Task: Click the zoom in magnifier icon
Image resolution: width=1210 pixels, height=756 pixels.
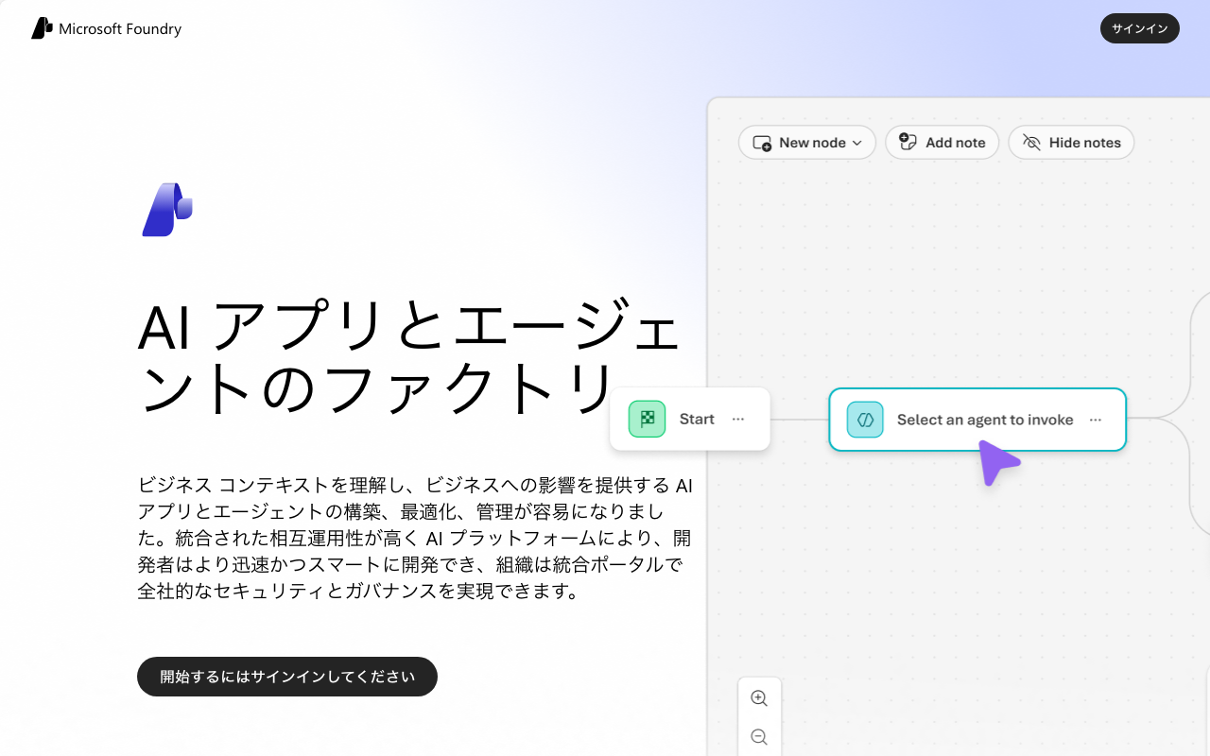Action: 758,698
